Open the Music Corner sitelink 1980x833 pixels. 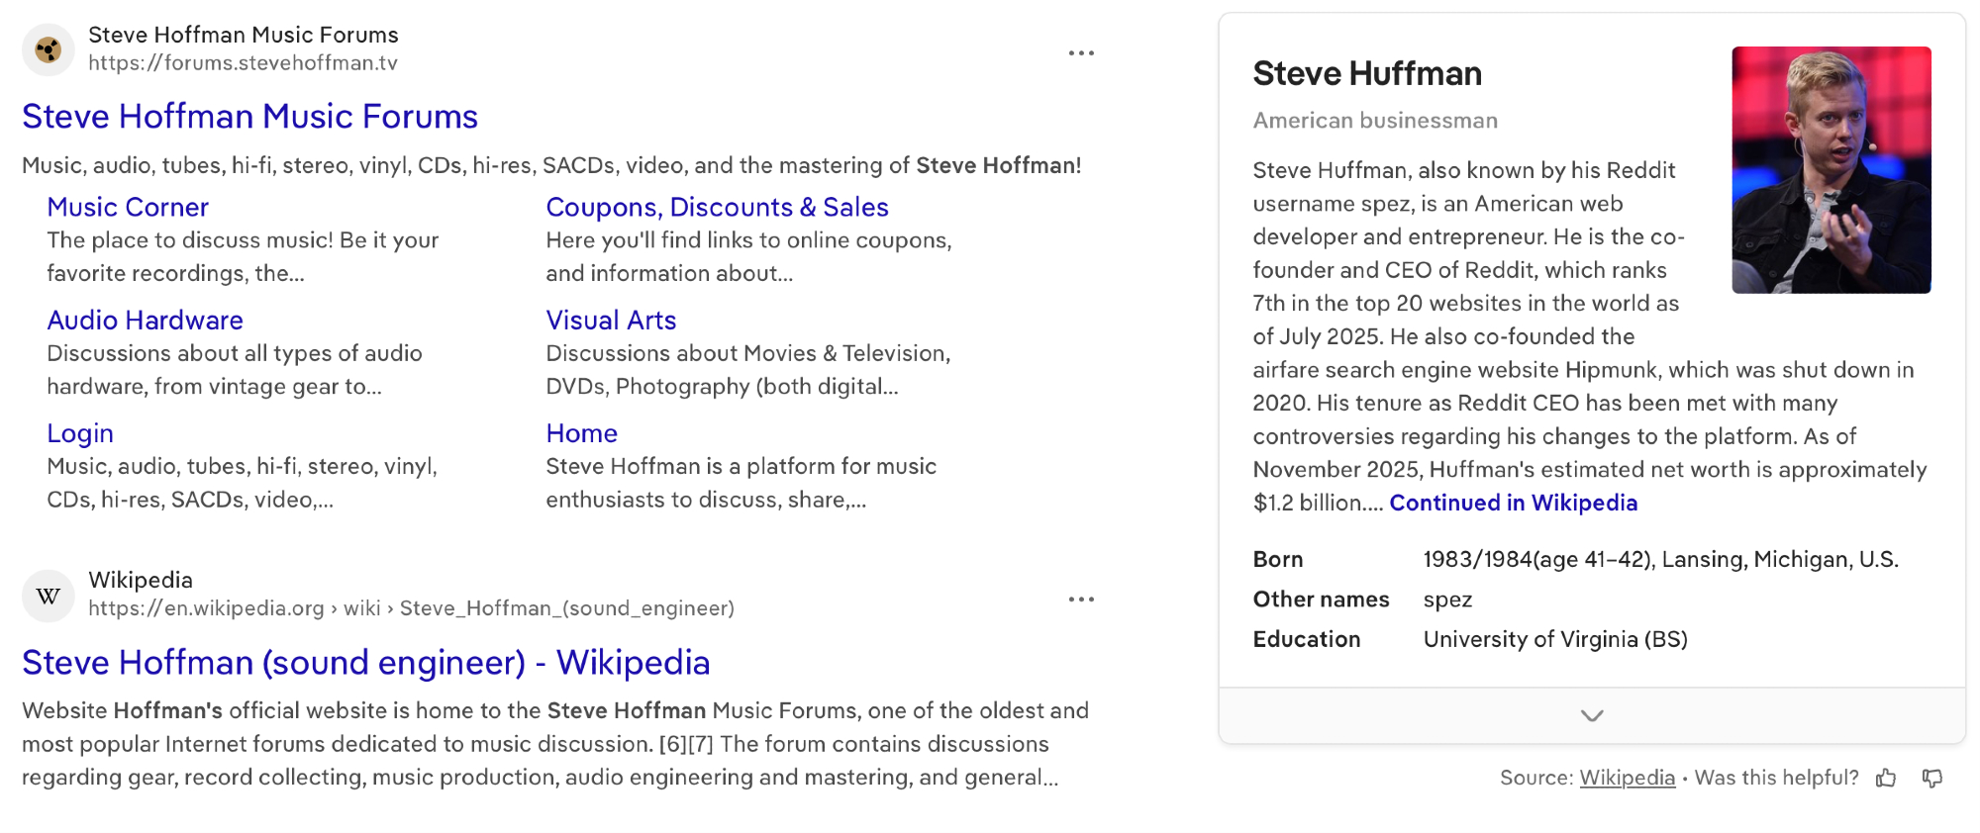click(128, 208)
